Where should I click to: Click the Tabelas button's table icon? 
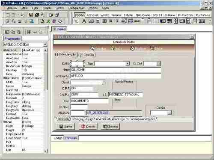pyautogui.click(x=105, y=127)
